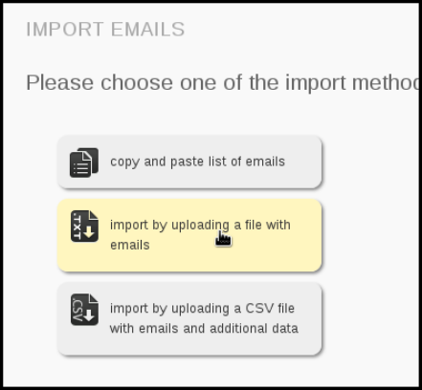This screenshot has height=390, width=422.
Task: Click the .CSV file upload icon
Action: pos(84,310)
